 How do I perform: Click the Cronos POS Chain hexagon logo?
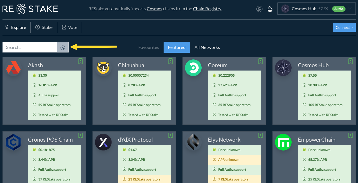[13, 142]
